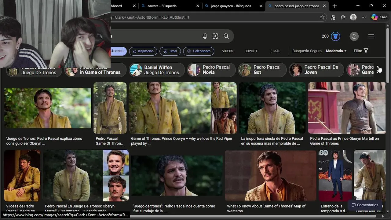
Task: Open the Colecciones pill button
Action: pos(199,51)
